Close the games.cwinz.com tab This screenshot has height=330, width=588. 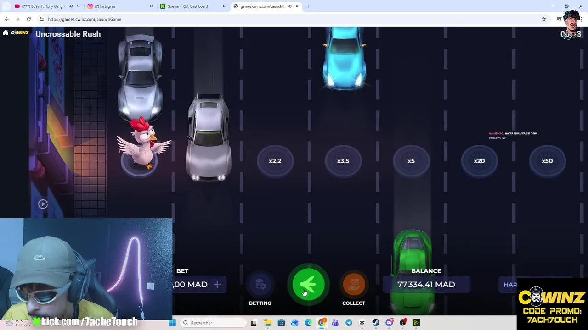coord(297,6)
